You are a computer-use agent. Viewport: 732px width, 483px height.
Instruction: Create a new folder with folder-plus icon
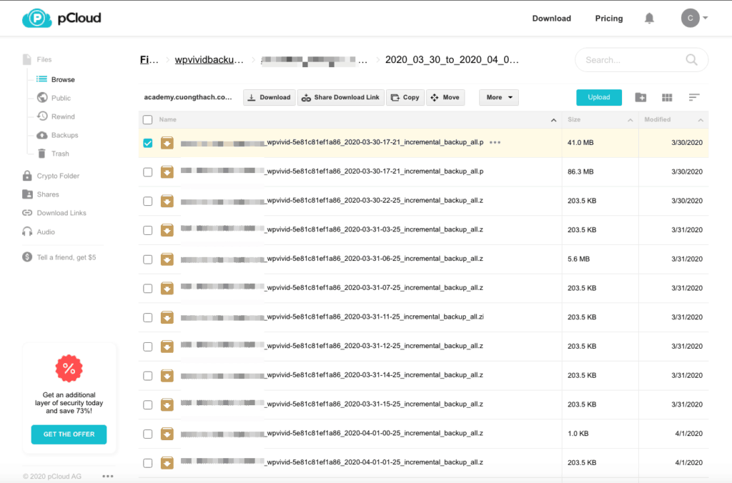[640, 97]
